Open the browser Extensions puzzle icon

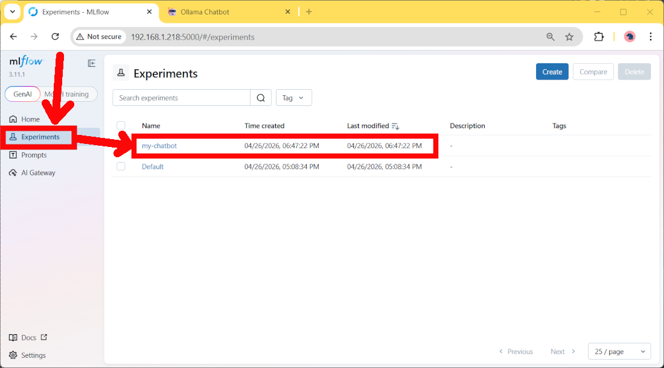pyautogui.click(x=598, y=36)
